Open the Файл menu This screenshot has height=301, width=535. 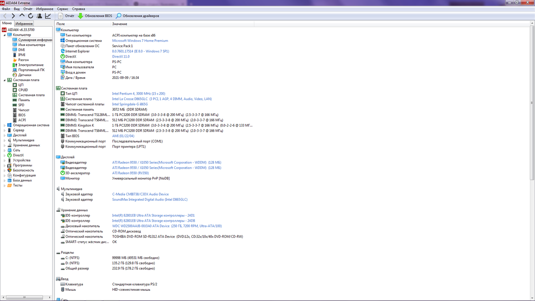pos(6,8)
